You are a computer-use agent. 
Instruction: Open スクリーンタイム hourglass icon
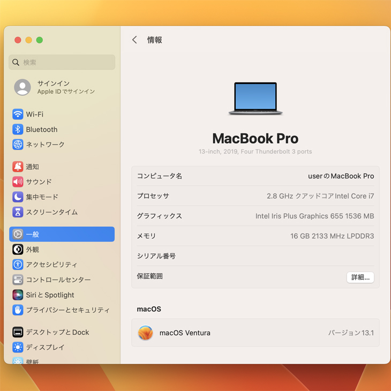pyautogui.click(x=18, y=212)
